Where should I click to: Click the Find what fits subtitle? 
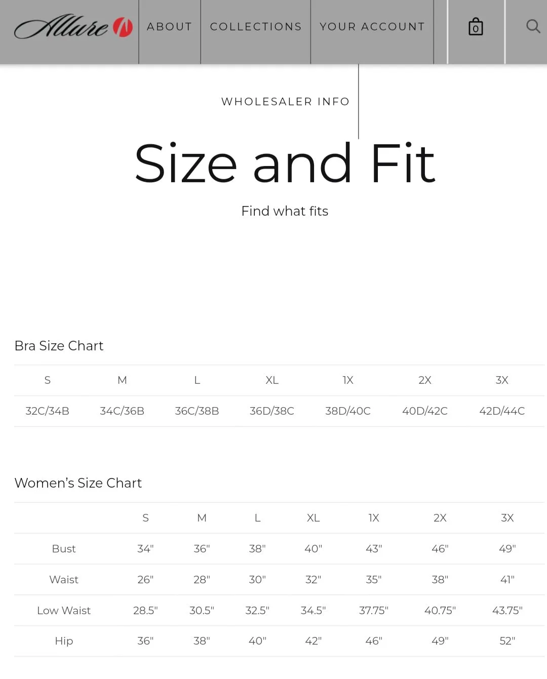(285, 211)
